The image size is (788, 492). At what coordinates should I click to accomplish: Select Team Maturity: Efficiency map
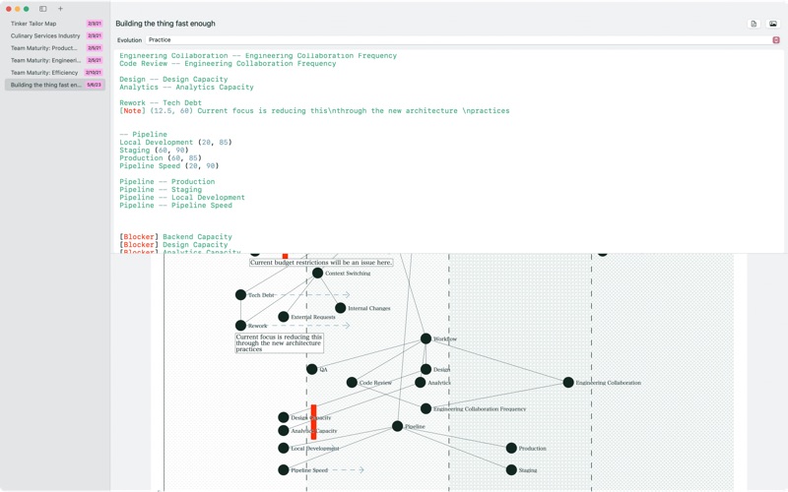[55, 73]
